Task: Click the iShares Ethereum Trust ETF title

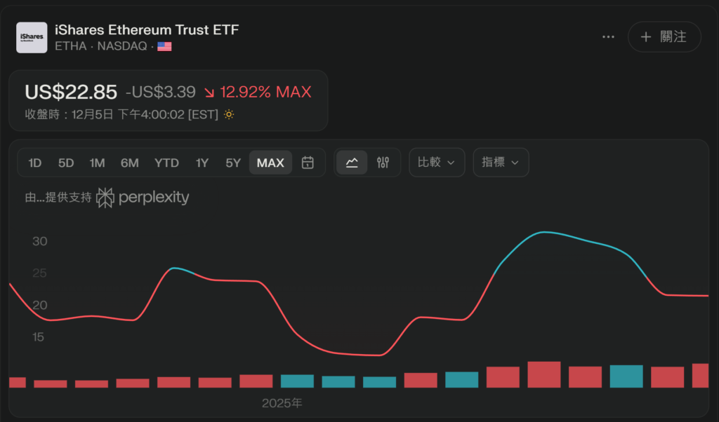Action: point(147,29)
